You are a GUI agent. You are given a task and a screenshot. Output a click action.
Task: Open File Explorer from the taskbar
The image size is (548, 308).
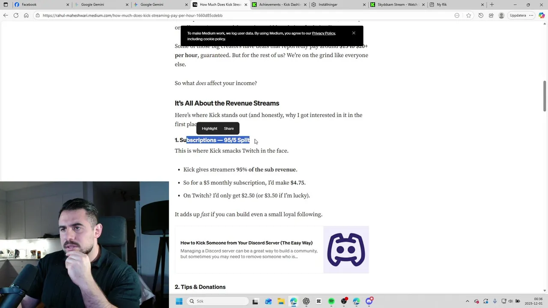281,301
